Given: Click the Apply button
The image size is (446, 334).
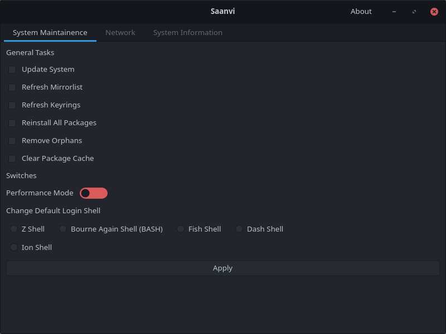Looking at the screenshot, I should point(222,268).
